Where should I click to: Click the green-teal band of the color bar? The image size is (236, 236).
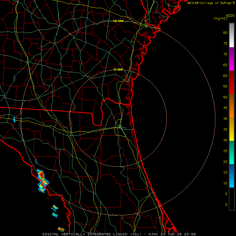(x=232, y=152)
